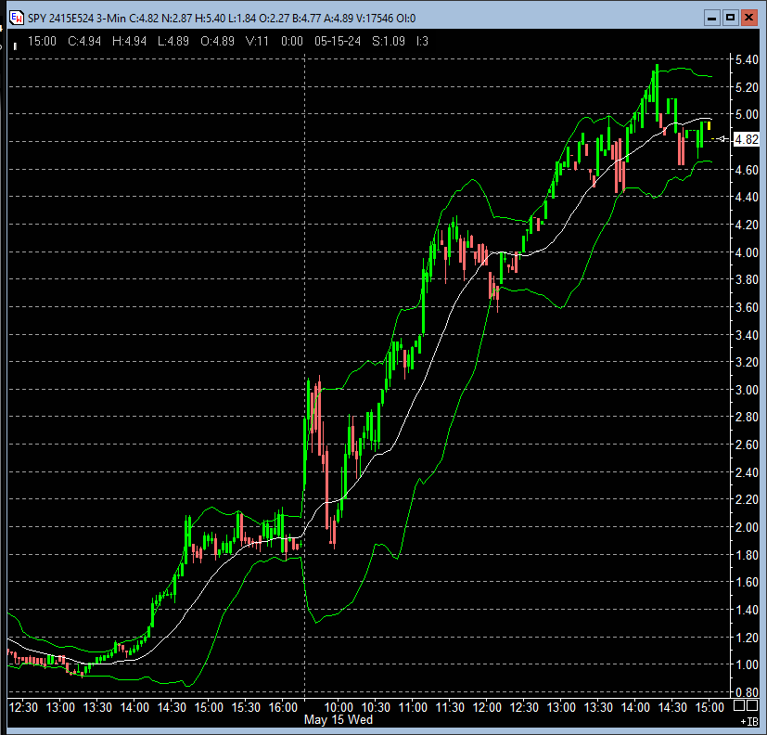The image size is (767, 735).
Task: Click the EW application icon in title bar
Action: pos(16,19)
